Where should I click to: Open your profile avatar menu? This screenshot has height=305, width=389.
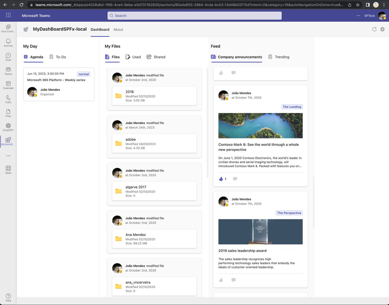(x=382, y=15)
